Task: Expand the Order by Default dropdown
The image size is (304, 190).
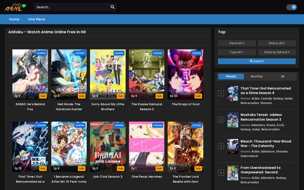Action: coord(276,52)
